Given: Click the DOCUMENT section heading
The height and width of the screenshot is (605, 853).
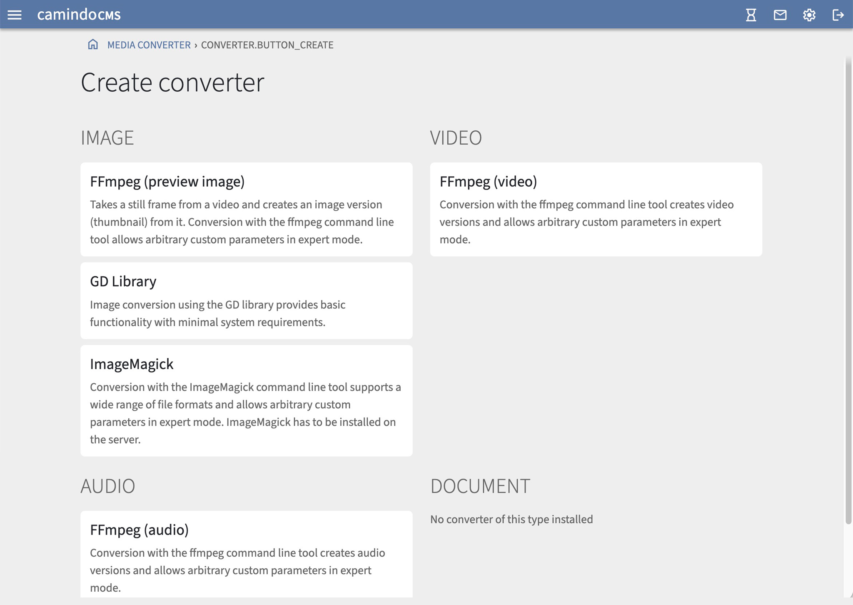Looking at the screenshot, I should click(480, 486).
